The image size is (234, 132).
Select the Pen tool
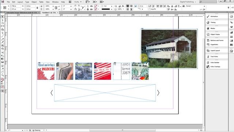pyautogui.click(x=3, y=39)
